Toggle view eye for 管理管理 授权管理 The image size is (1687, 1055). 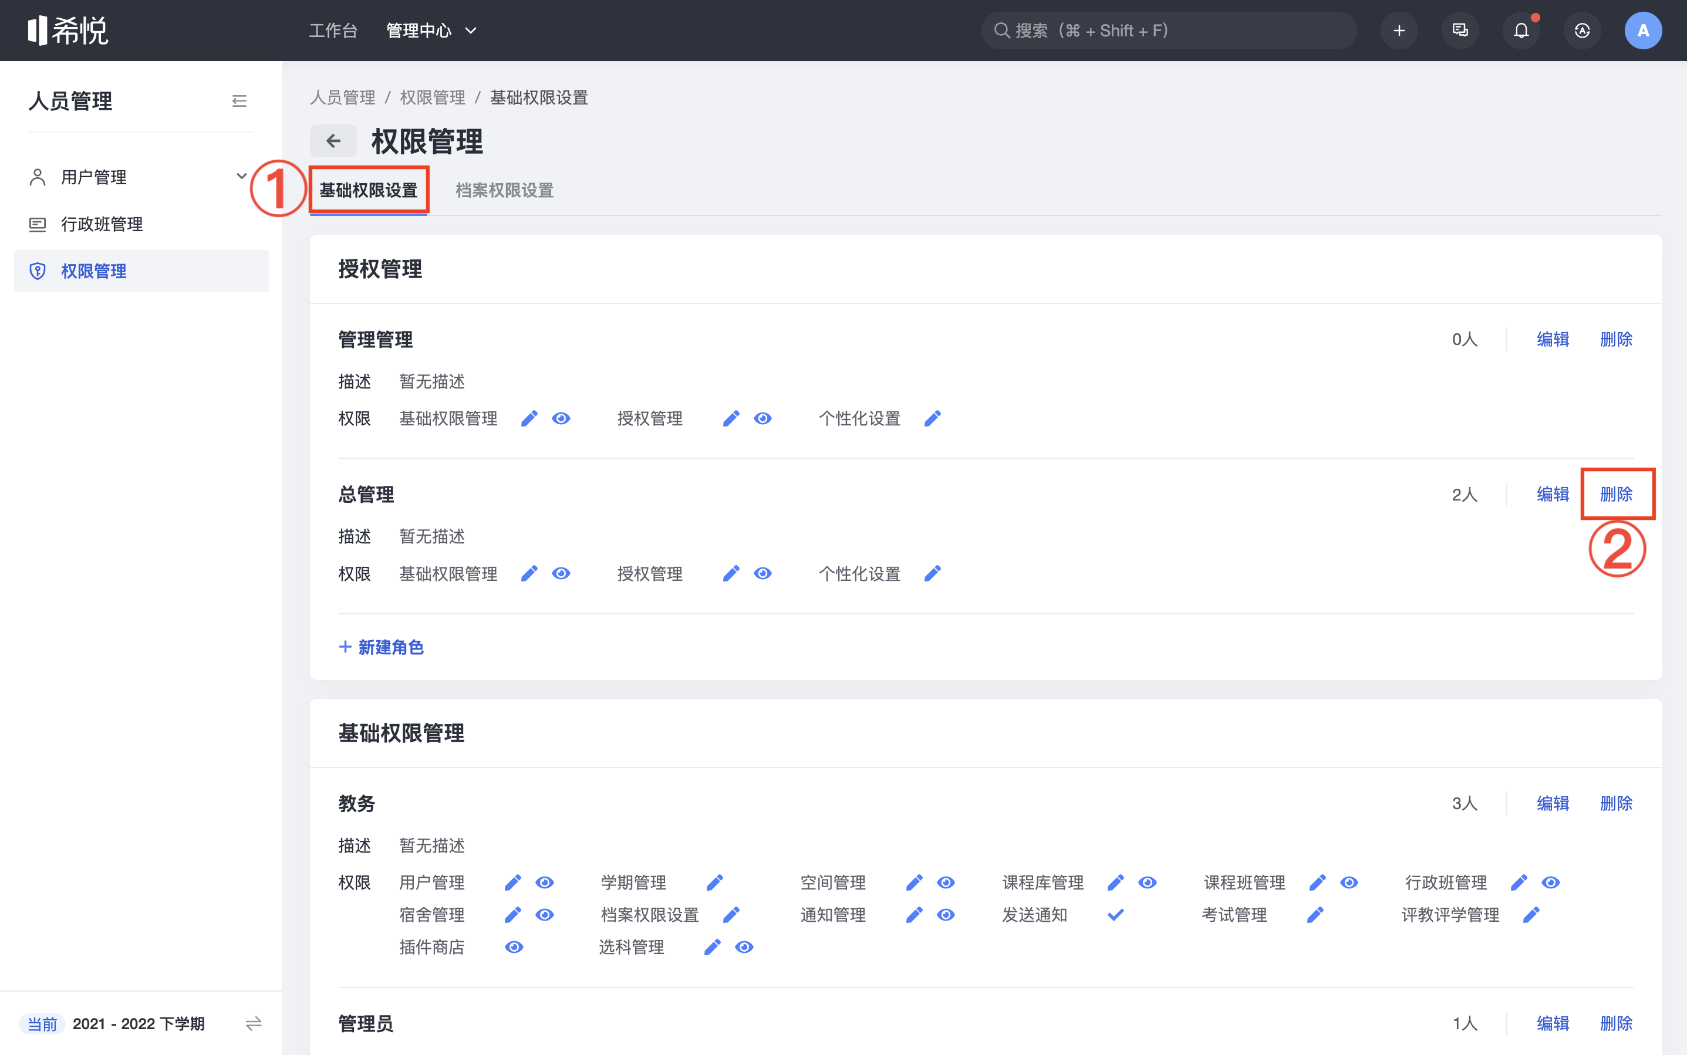pos(763,418)
